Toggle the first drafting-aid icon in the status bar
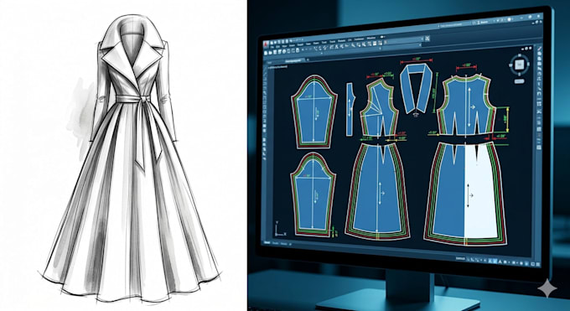Viewport: 570px width, 311px height. (x=468, y=259)
